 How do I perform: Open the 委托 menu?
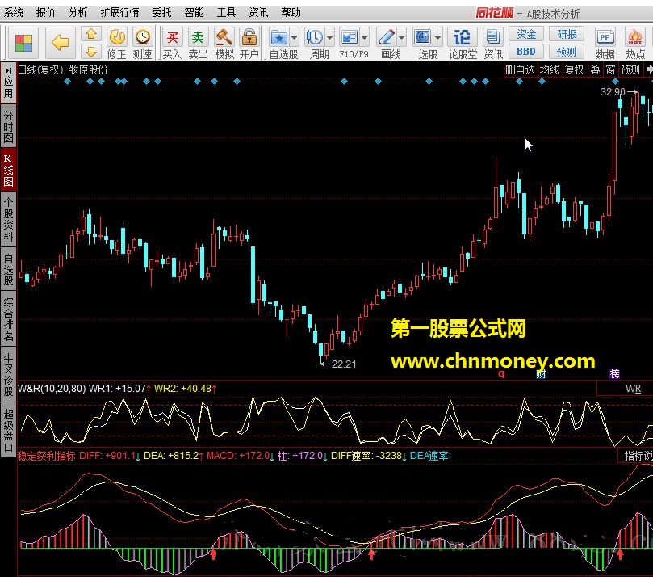(x=161, y=12)
